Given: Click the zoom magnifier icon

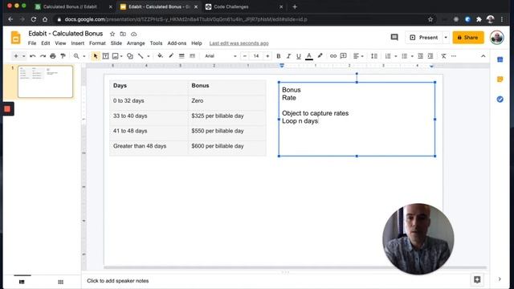Looking at the screenshot, I should coord(76,56).
